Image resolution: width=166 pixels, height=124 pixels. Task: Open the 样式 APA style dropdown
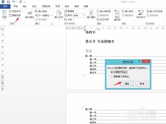[x=84, y=15]
